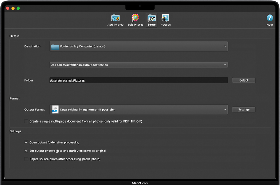Enable Delete source photo after processing

[x=26, y=159]
